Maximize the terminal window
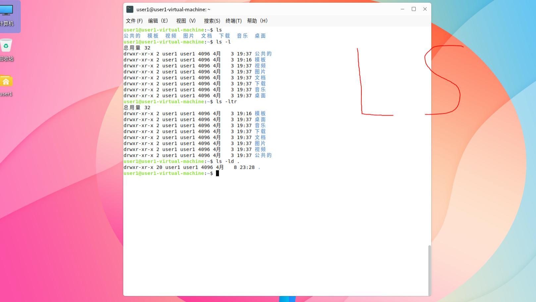Screen dimensions: 536x302 click(414, 9)
